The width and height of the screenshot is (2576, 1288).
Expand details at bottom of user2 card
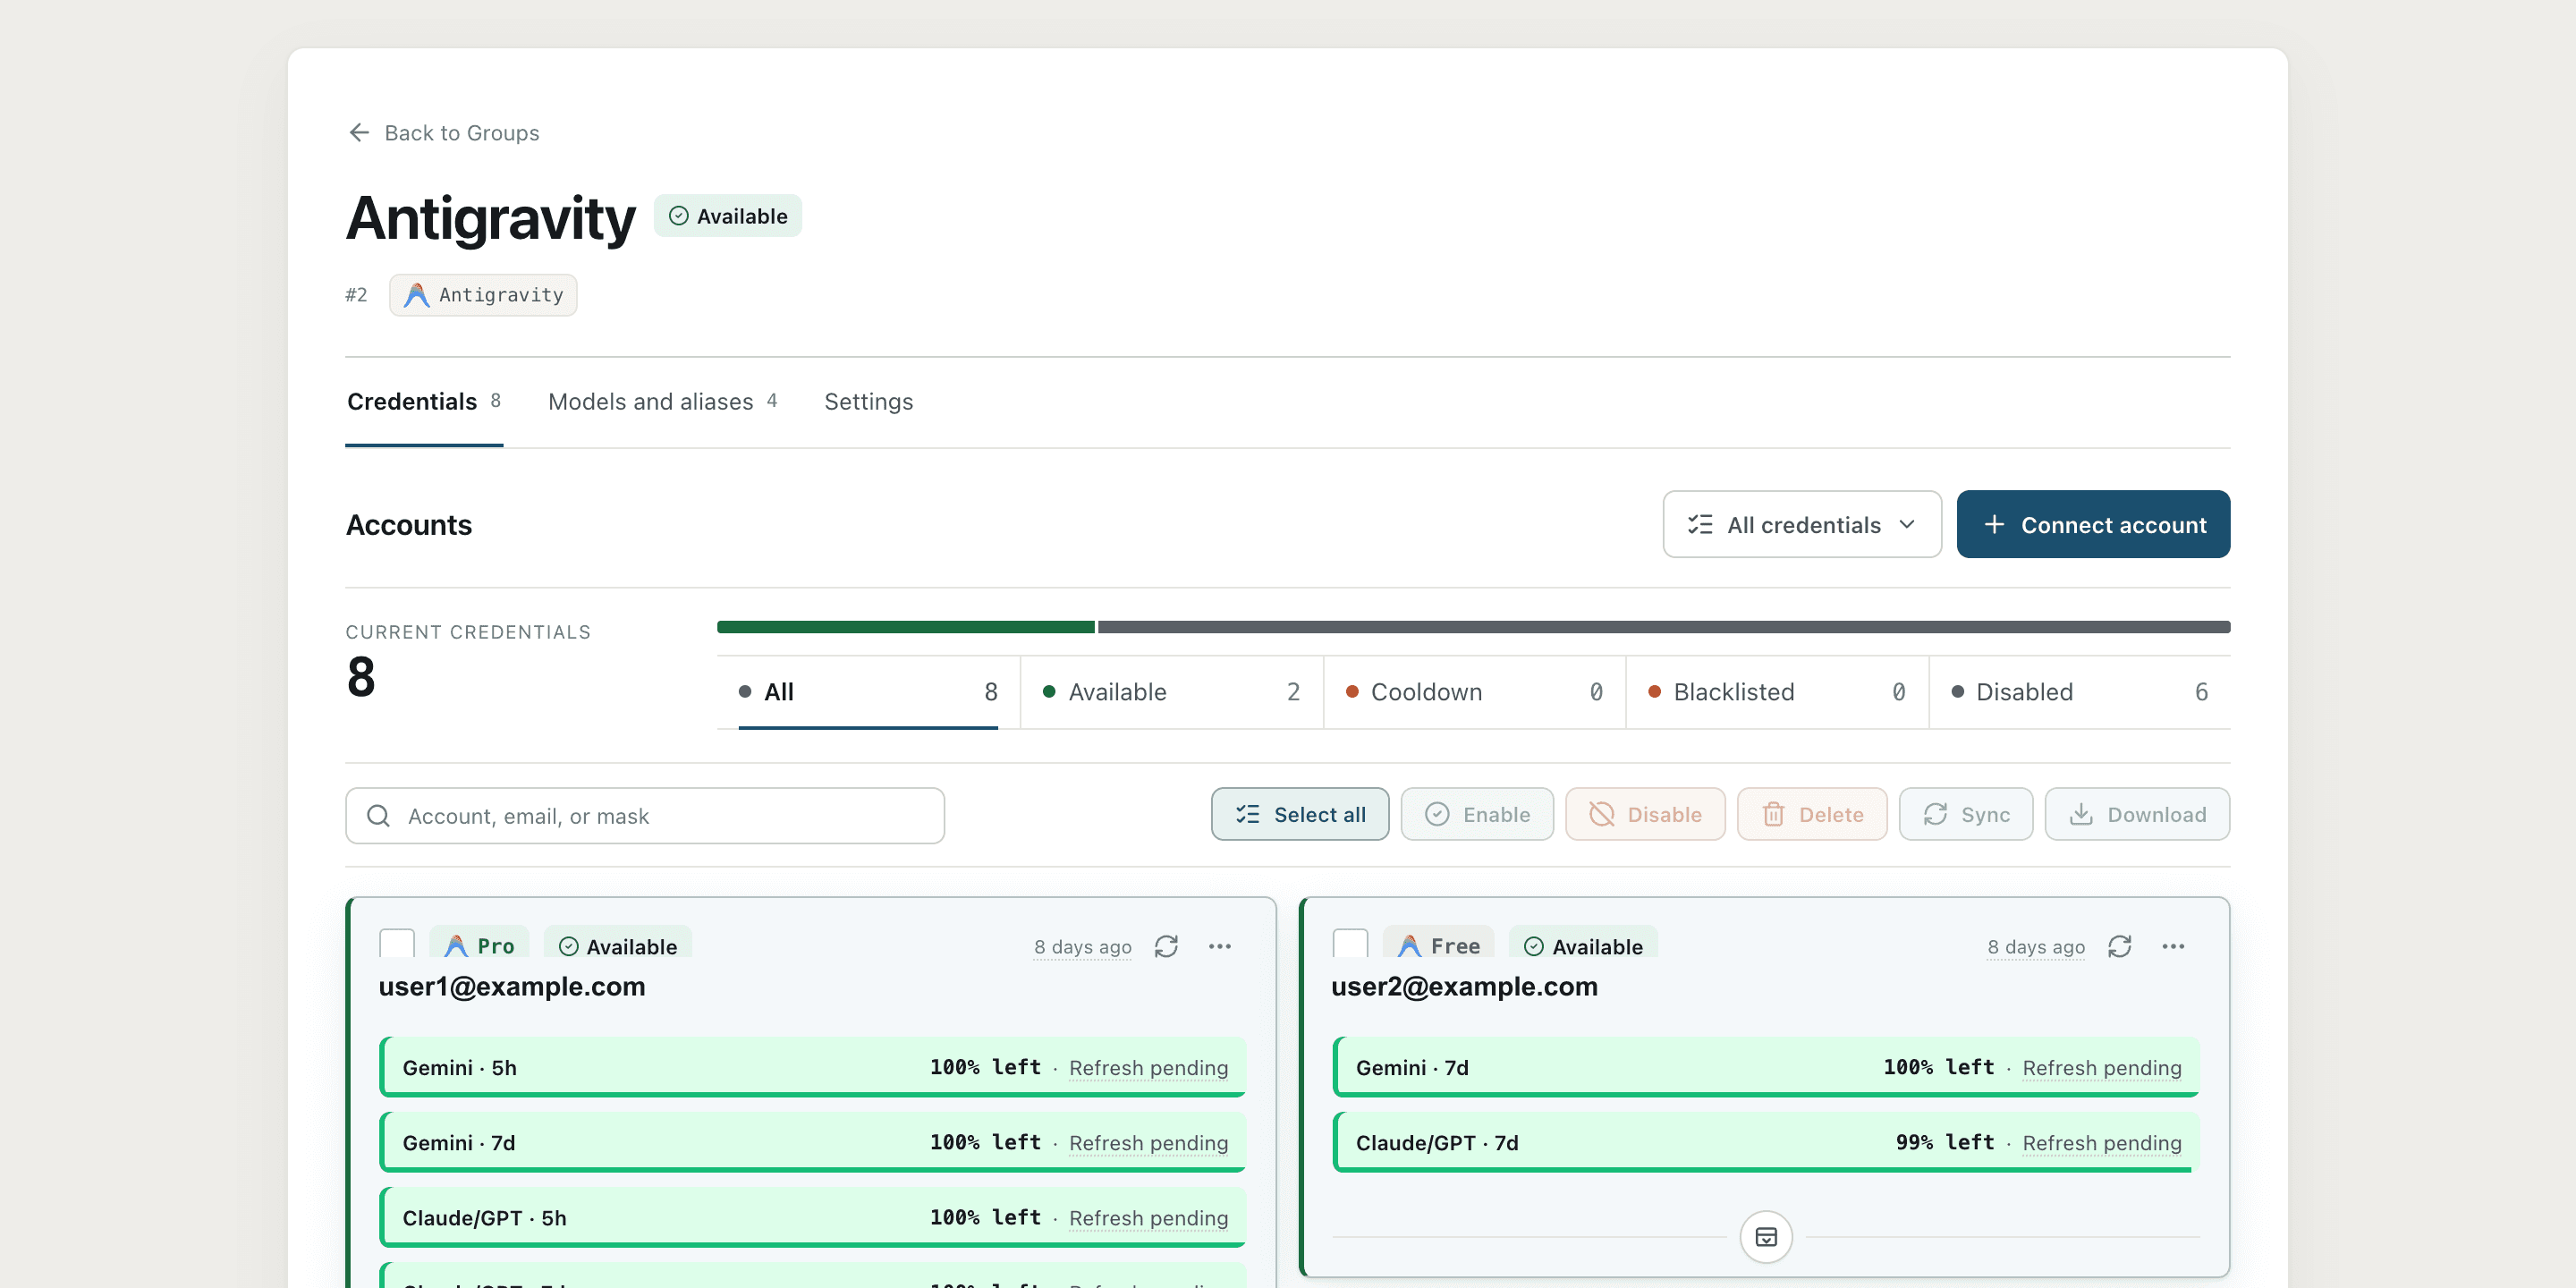1766,1237
